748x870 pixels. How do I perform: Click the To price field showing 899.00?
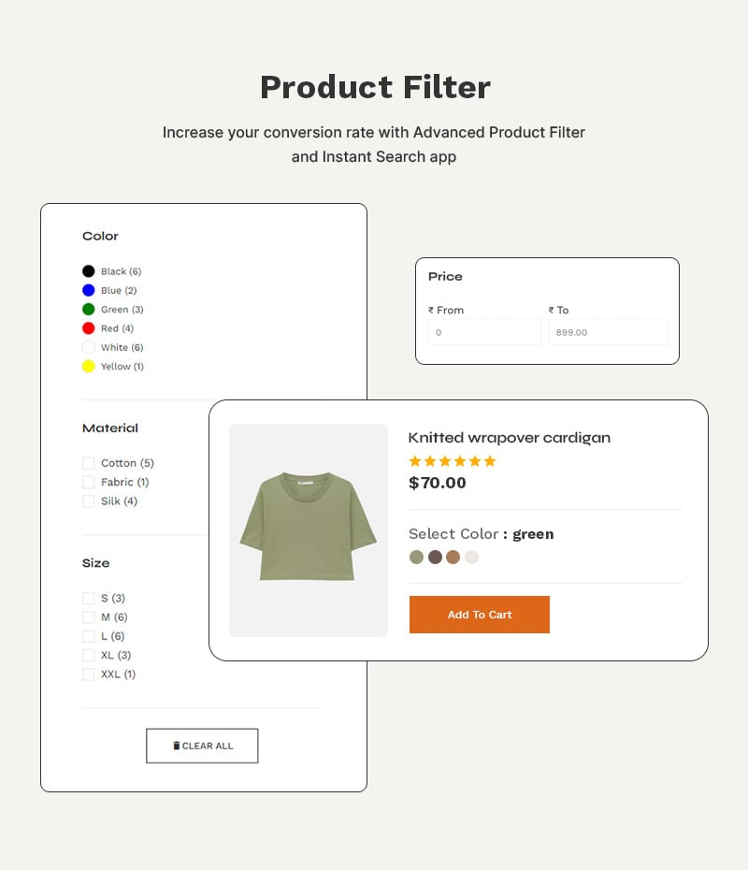coord(608,331)
